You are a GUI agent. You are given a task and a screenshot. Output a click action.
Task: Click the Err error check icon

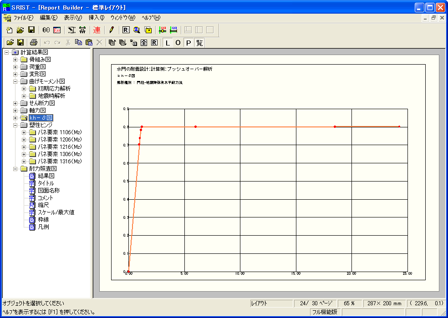tap(57, 30)
